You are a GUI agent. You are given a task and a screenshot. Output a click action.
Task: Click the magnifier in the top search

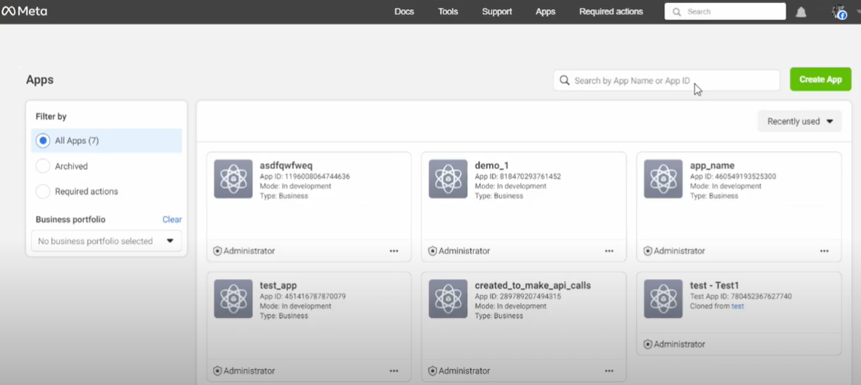[677, 11]
